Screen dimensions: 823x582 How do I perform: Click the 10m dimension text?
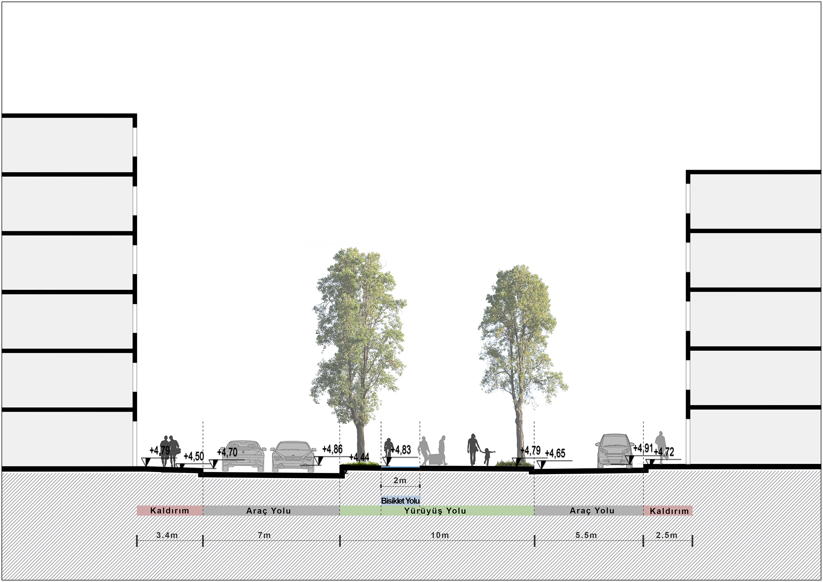[x=439, y=535]
